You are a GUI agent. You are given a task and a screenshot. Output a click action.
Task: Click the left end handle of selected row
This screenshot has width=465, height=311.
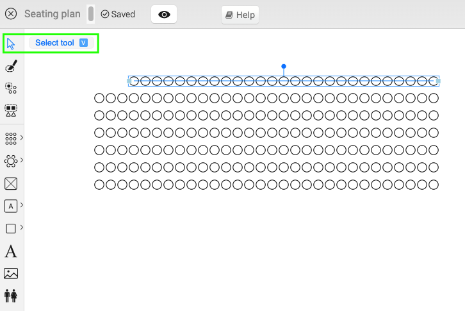point(129,81)
